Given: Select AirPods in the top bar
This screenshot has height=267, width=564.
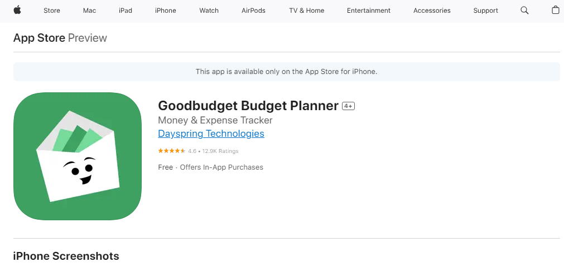Looking at the screenshot, I should [x=253, y=11].
